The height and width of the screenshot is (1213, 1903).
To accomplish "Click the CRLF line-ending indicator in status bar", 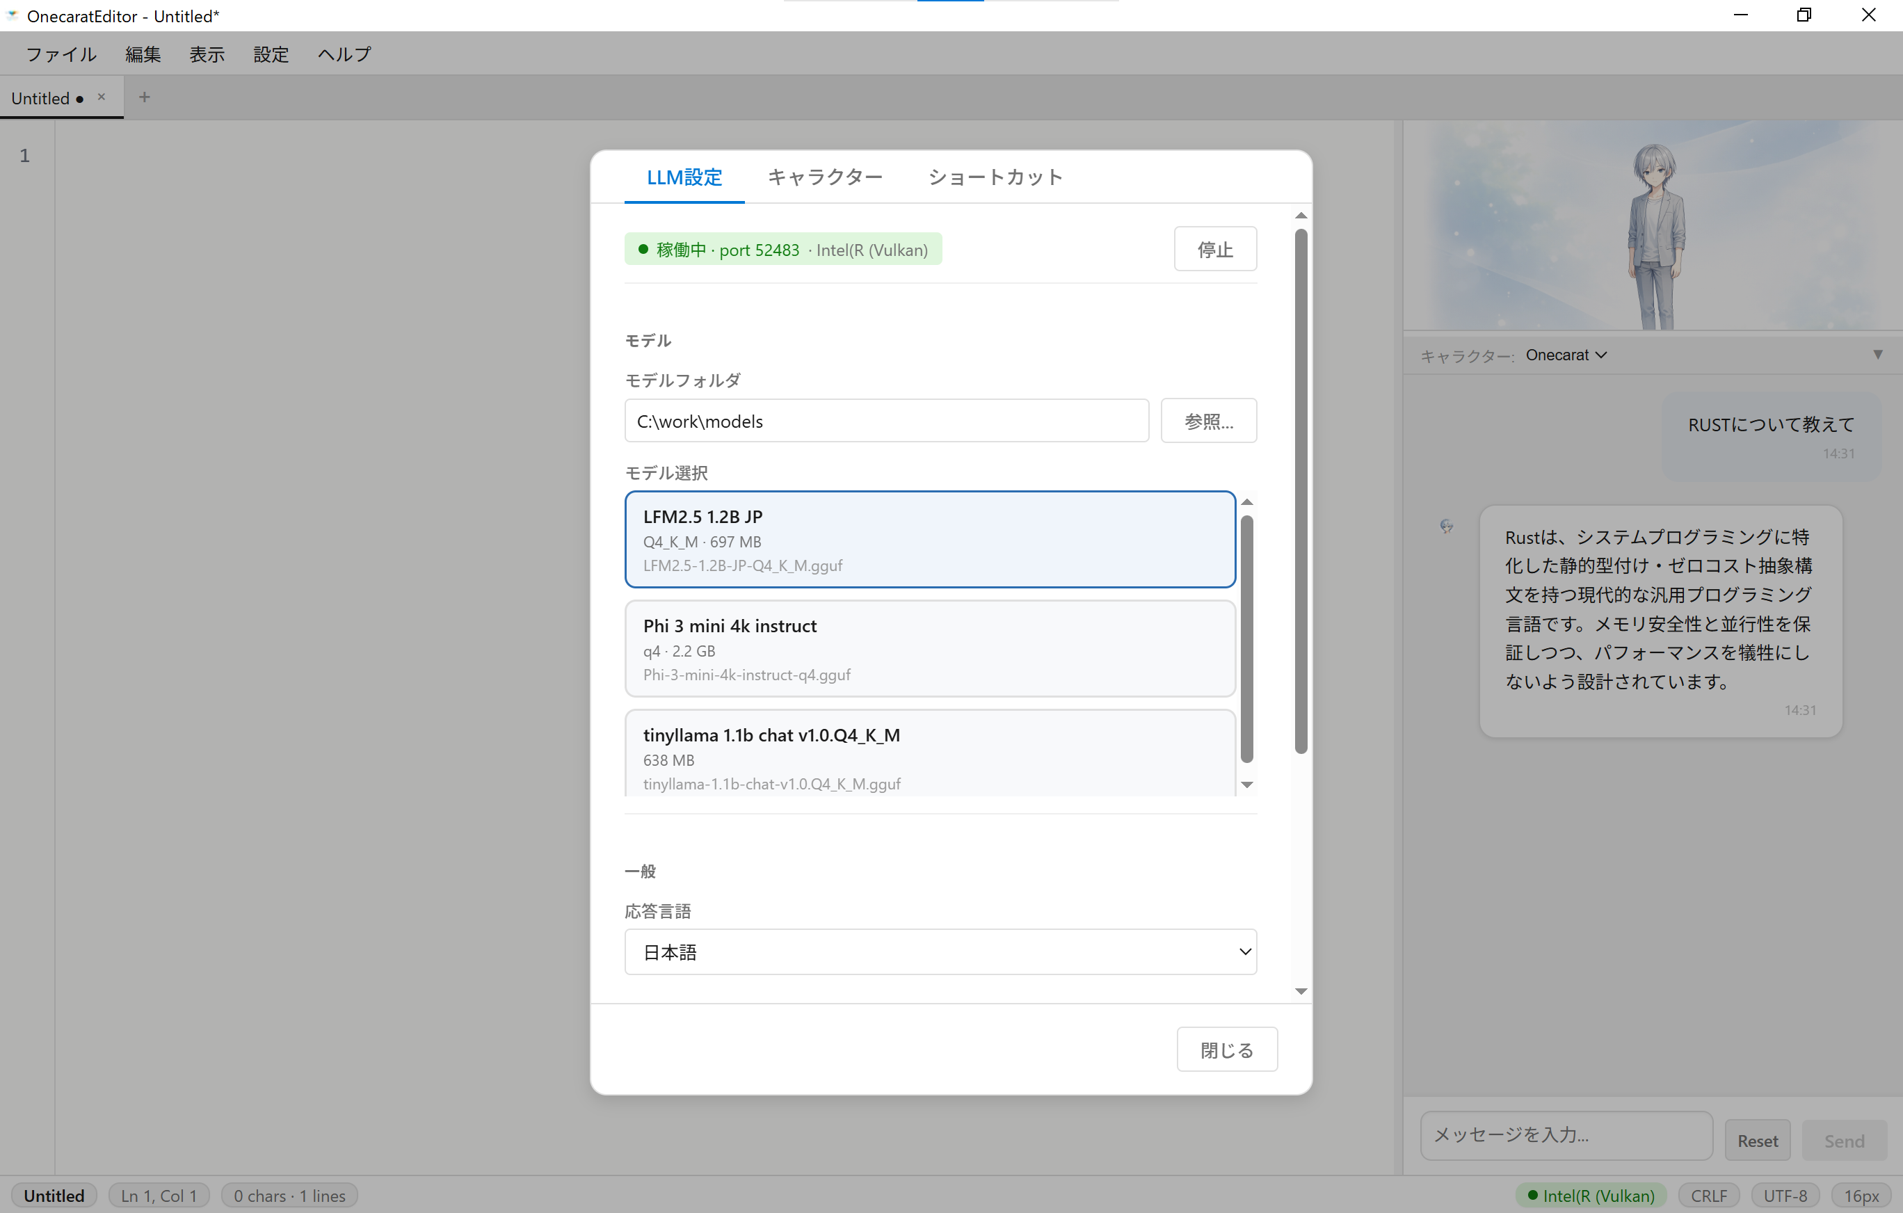I will pos(1708,1195).
